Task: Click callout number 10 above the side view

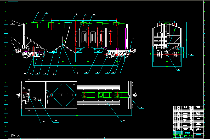Action: click(x=94, y=15)
